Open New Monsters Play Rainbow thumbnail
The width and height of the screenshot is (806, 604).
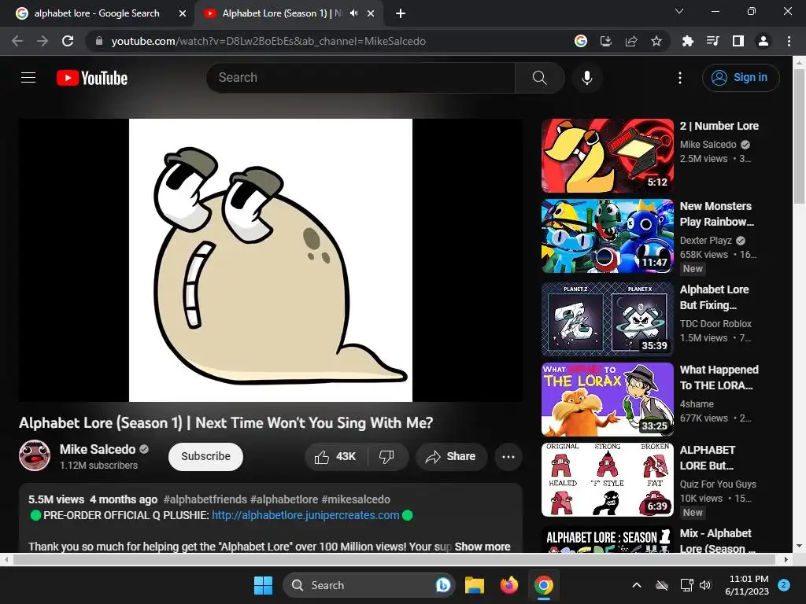(x=608, y=236)
